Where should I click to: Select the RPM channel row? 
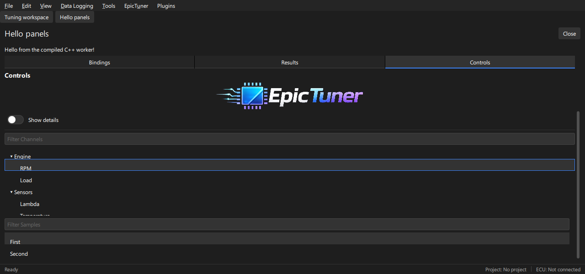click(x=290, y=165)
